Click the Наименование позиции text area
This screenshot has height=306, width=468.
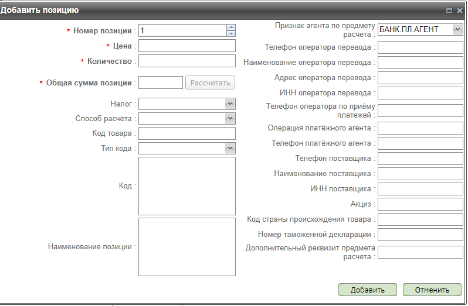pyautogui.click(x=186, y=246)
